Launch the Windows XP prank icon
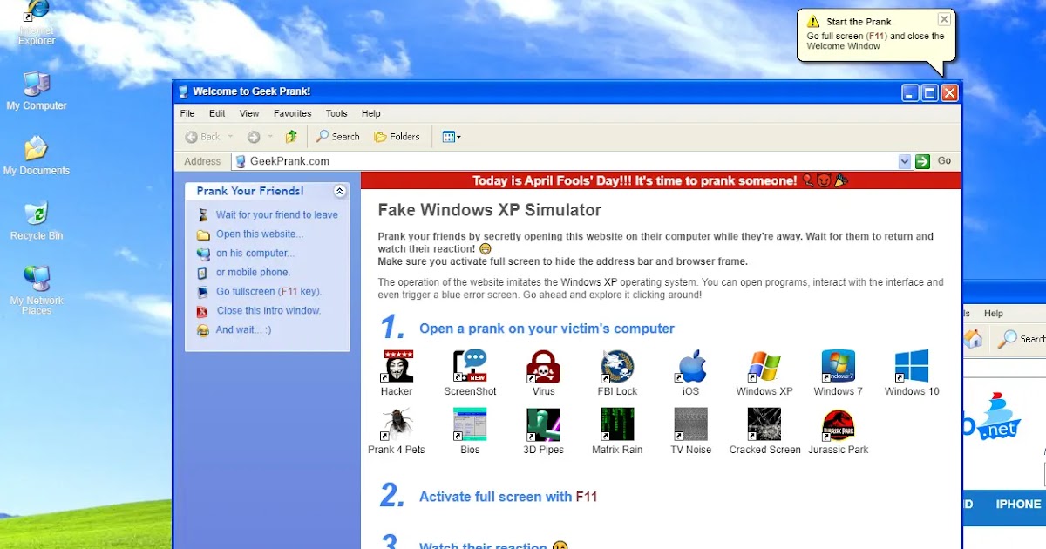This screenshot has width=1046, height=549. (x=764, y=367)
